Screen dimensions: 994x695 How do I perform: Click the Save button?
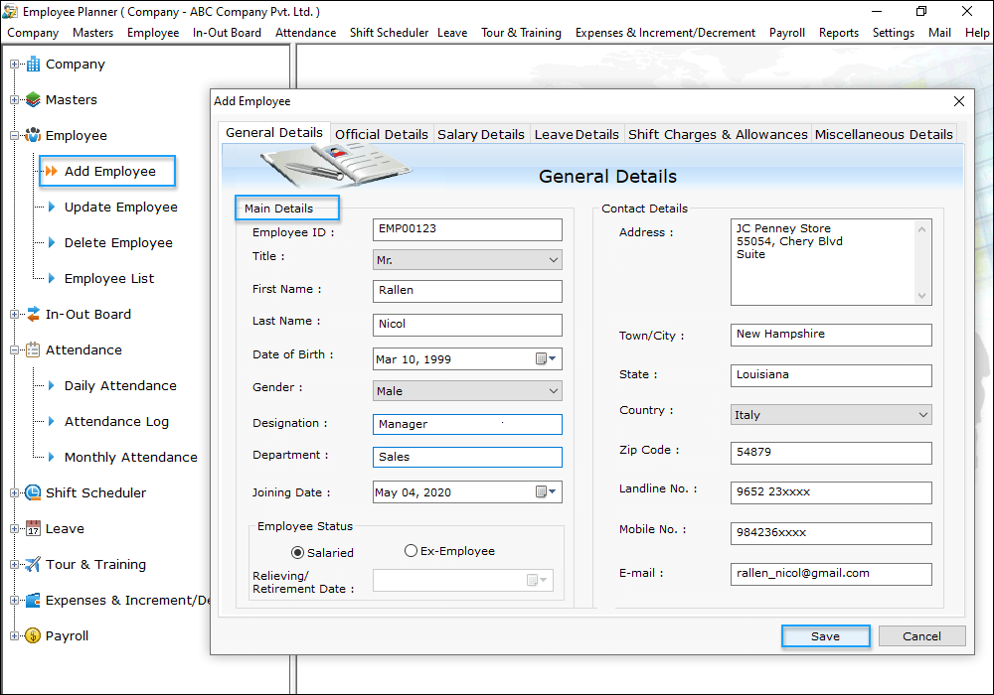[825, 636]
